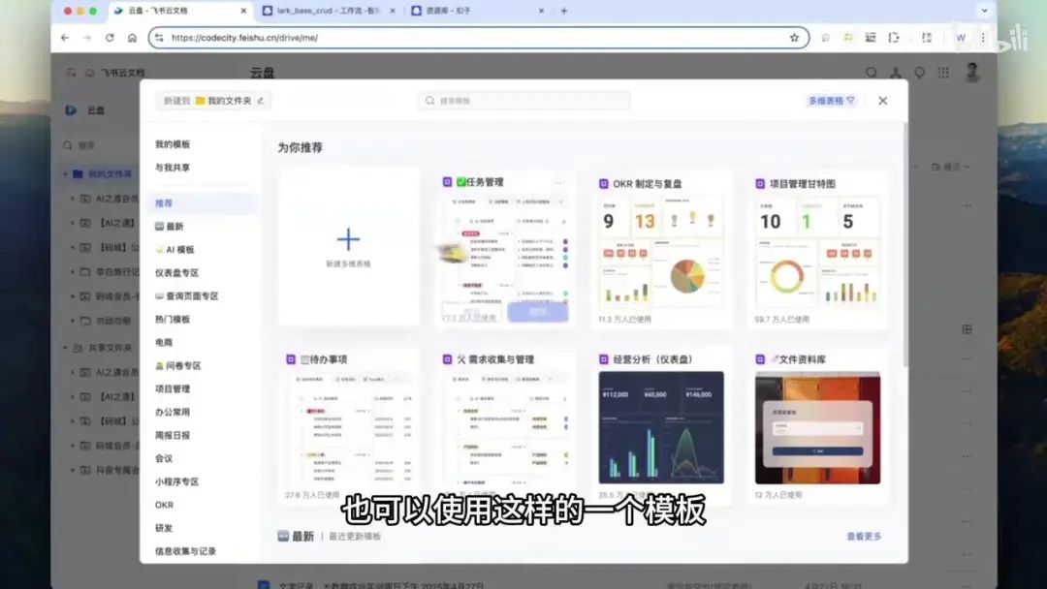Open more options on 任务管理 card
This screenshot has height=589, width=1047.
tap(559, 182)
